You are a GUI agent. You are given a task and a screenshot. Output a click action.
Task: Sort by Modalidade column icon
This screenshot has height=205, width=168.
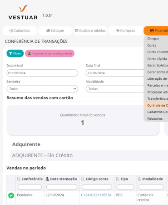click(139, 179)
